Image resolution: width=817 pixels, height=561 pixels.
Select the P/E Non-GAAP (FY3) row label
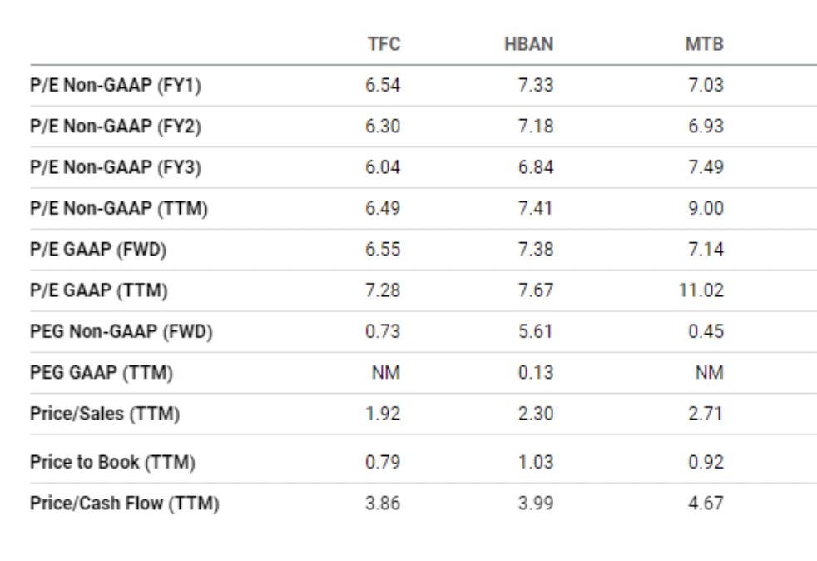(115, 167)
